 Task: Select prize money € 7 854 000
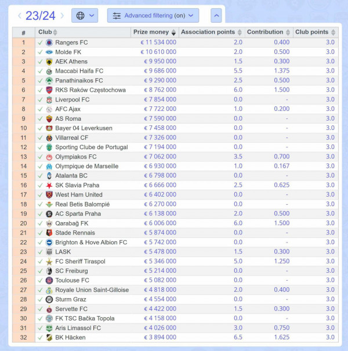(160, 99)
